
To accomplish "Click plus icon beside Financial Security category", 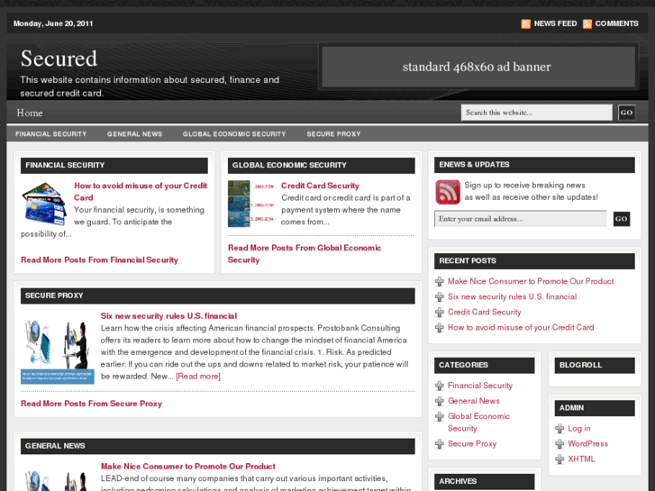I will point(439,386).
